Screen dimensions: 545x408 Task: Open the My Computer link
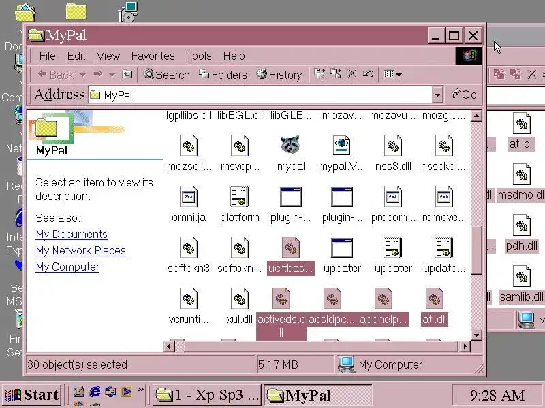pyautogui.click(x=67, y=267)
